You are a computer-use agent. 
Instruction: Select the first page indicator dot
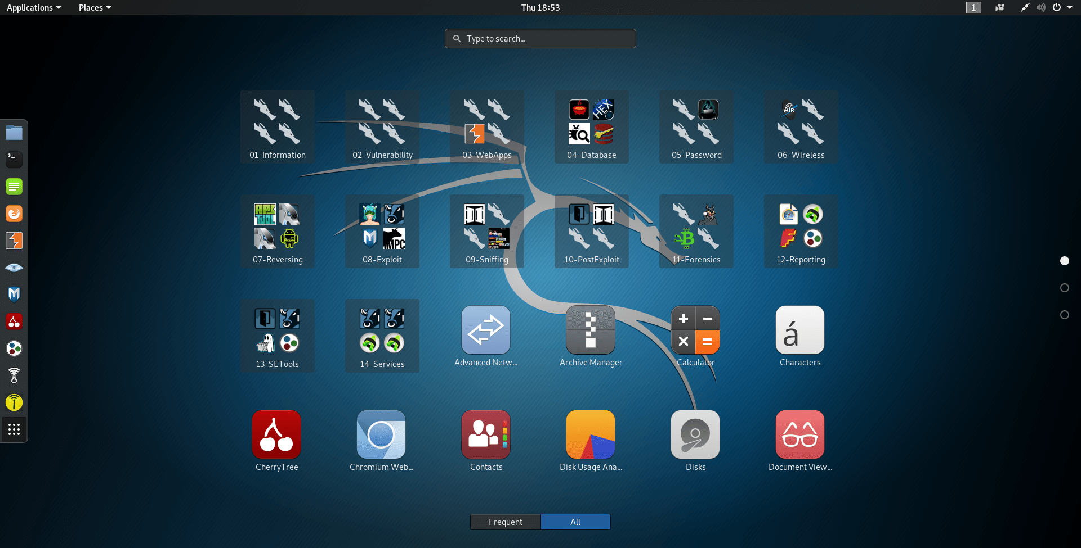coord(1065,261)
